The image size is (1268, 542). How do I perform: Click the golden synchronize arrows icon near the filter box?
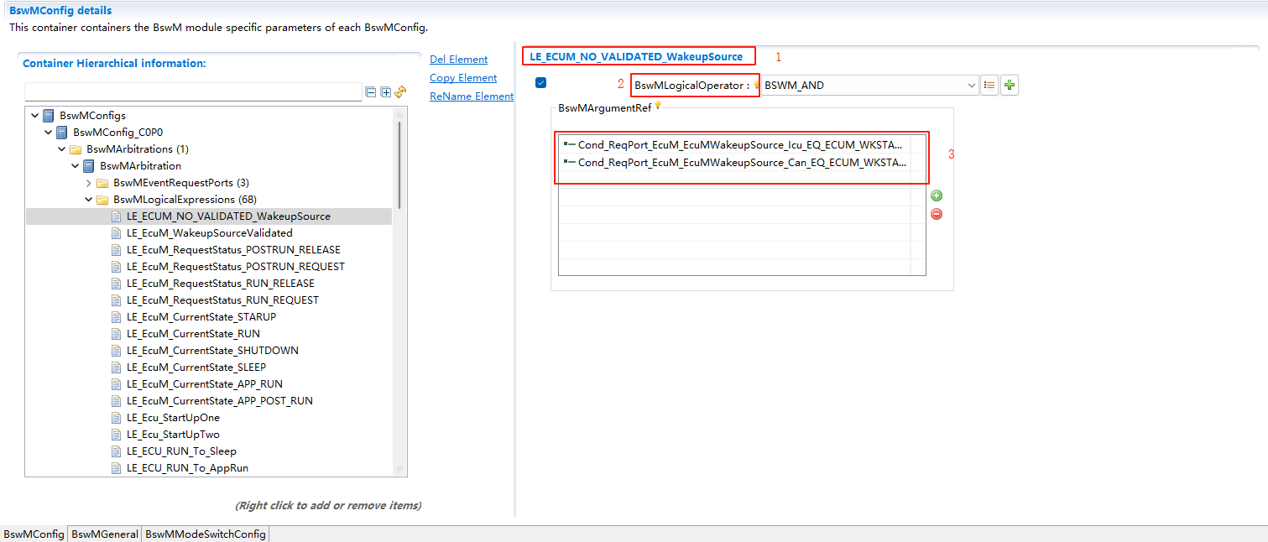click(x=400, y=91)
